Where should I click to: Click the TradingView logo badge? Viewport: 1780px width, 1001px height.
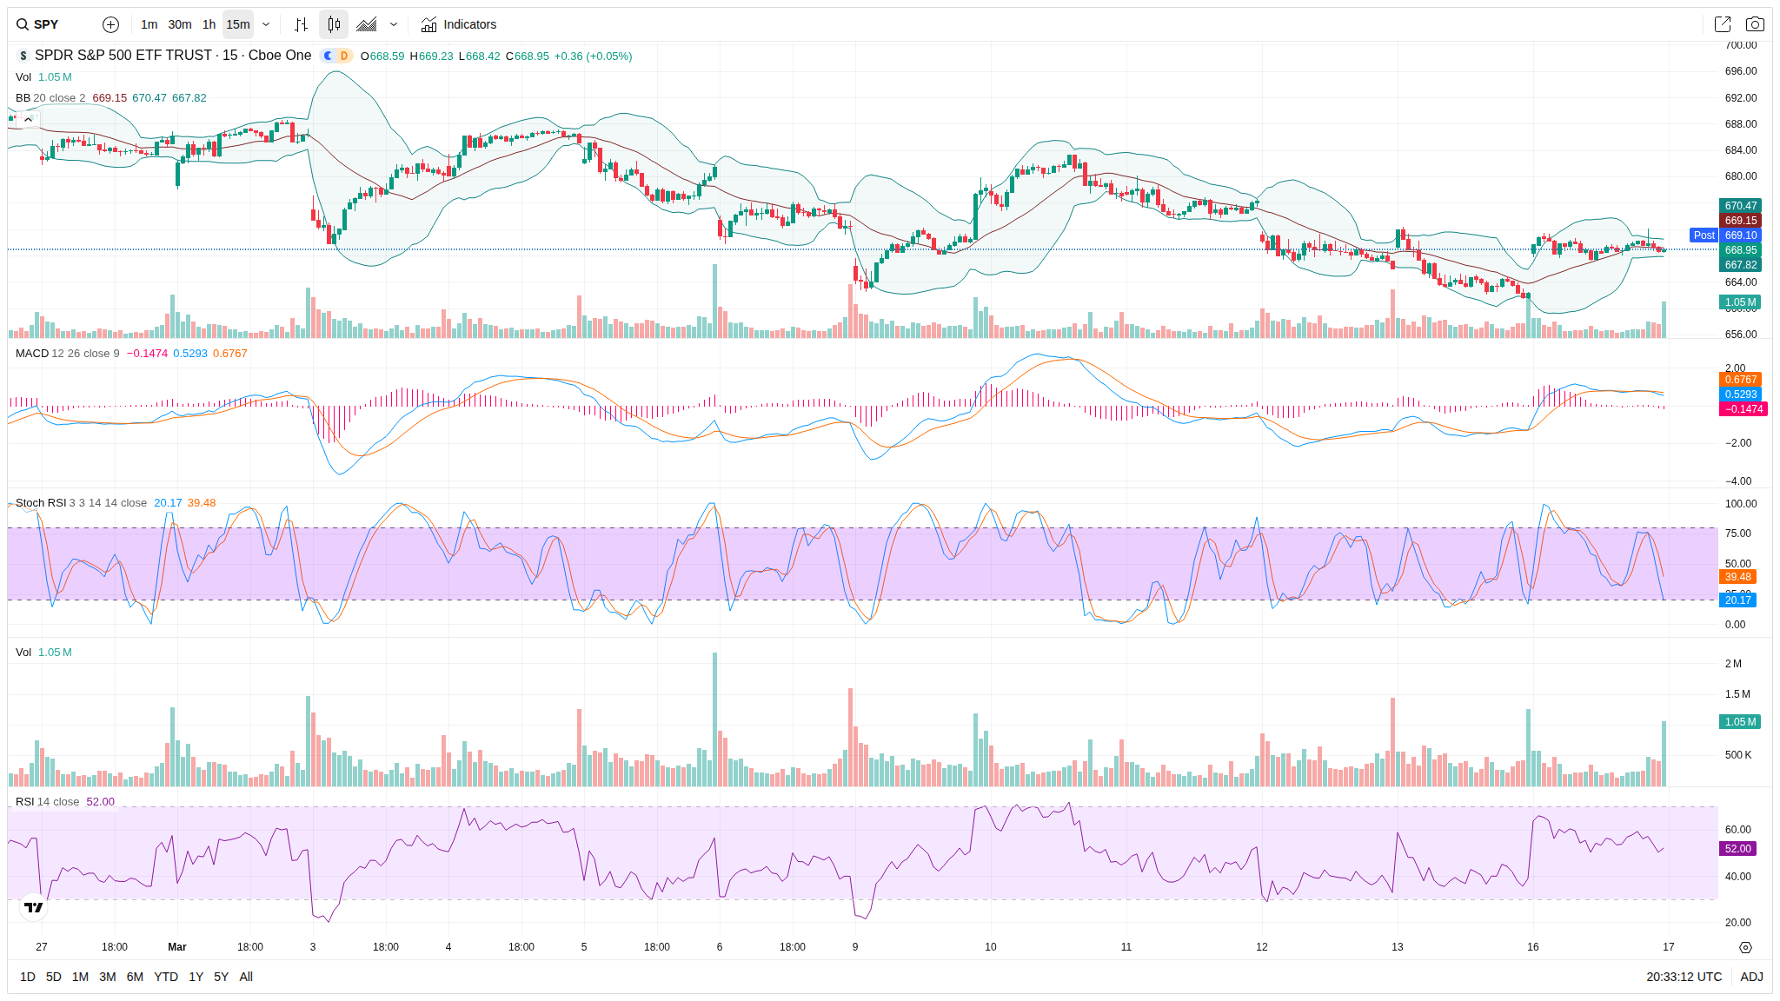33,907
